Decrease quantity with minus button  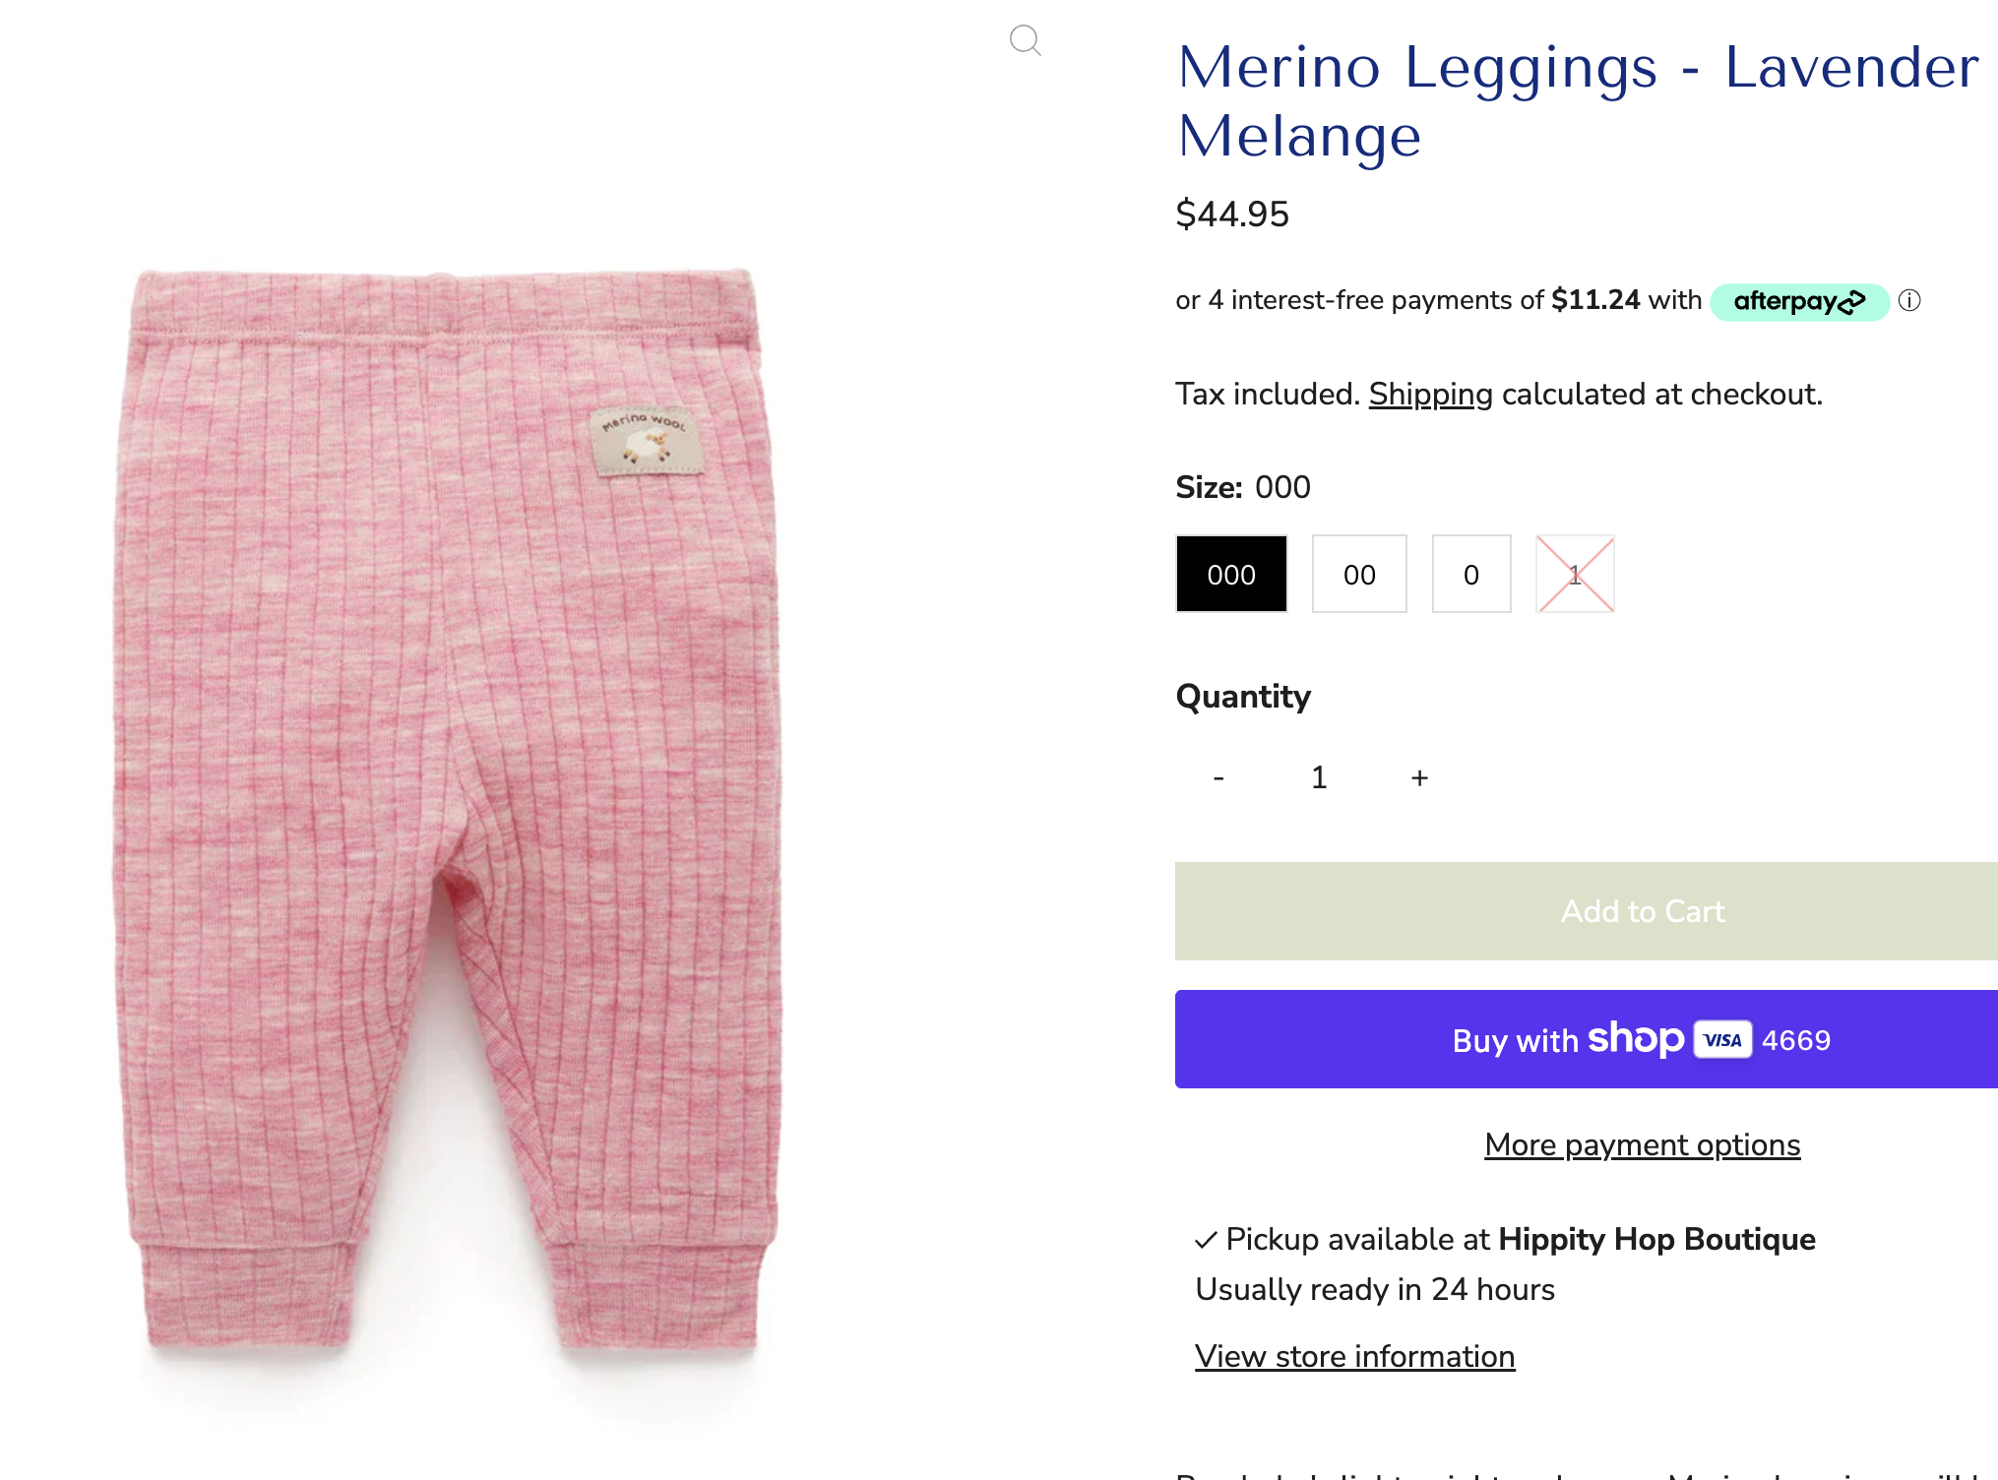[x=1218, y=778]
